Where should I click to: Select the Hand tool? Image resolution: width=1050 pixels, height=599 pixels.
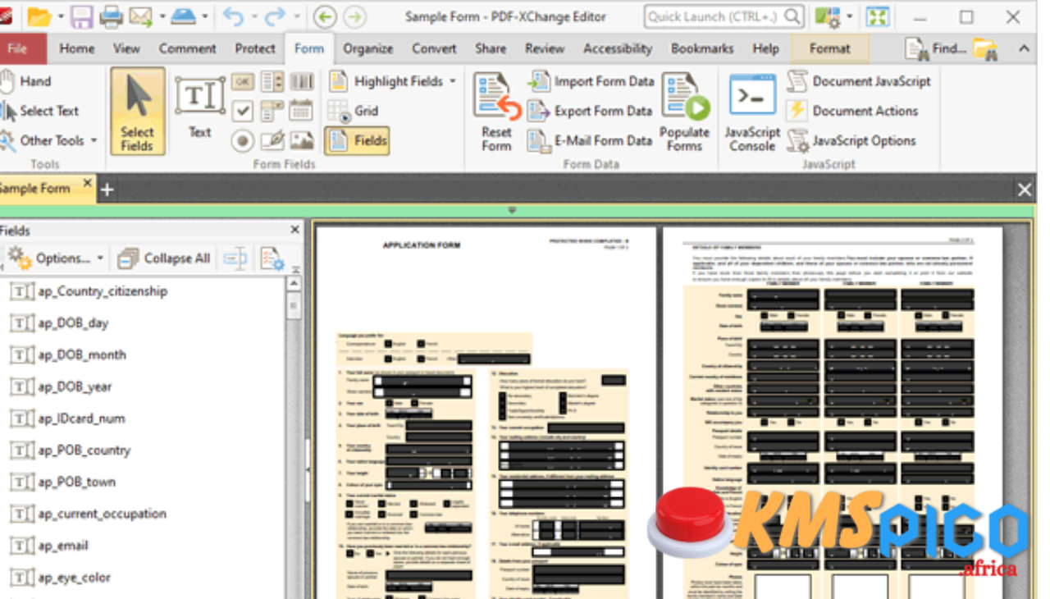tap(26, 81)
